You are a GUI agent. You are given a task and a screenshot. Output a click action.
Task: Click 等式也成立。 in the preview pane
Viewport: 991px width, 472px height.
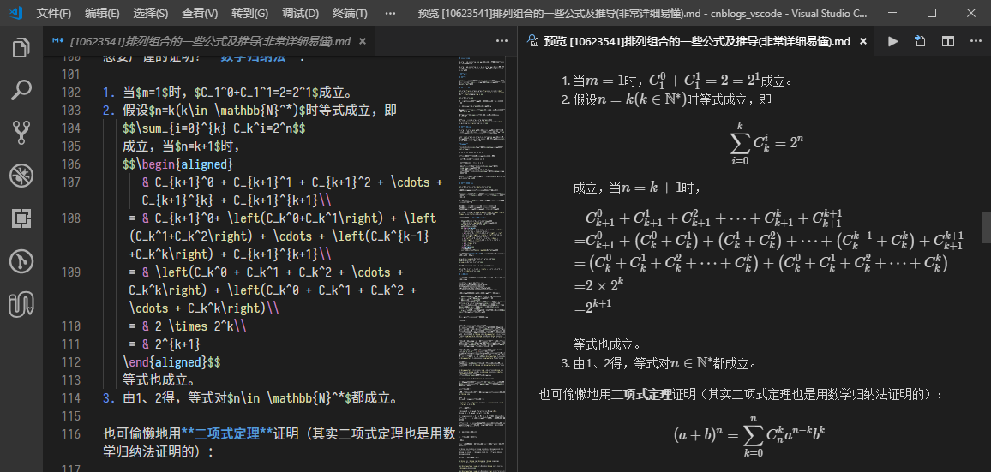tap(607, 345)
